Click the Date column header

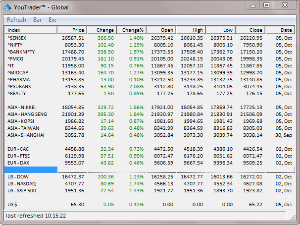pos(280,30)
